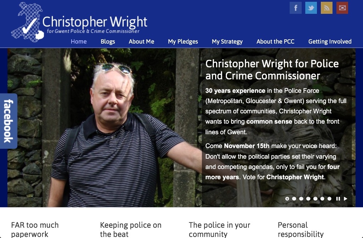Select the first slide indicator dot
The width and height of the screenshot is (363, 238).
[287, 199]
